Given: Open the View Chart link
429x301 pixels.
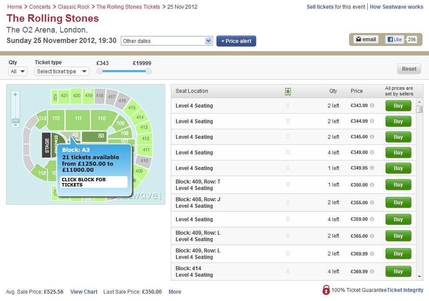Looking at the screenshot, I should click(x=83, y=292).
